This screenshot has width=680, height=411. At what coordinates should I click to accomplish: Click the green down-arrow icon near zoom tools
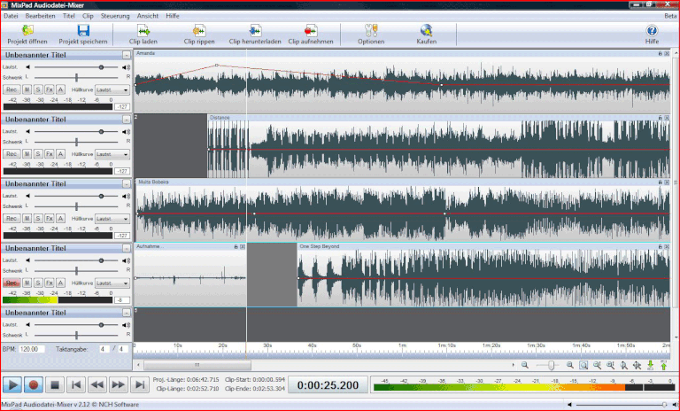click(650, 366)
